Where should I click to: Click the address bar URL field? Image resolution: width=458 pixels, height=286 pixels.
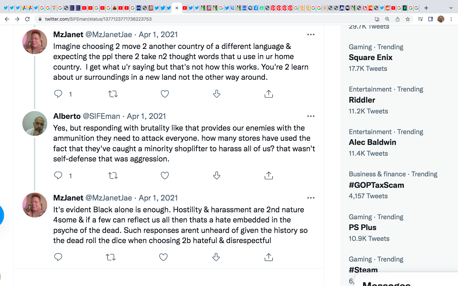pyautogui.click(x=191, y=19)
